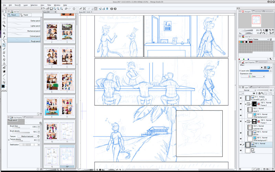The width and height of the screenshot is (275, 172).
Task: Click Navigator rotate left icon
Action: [x=261, y=33]
